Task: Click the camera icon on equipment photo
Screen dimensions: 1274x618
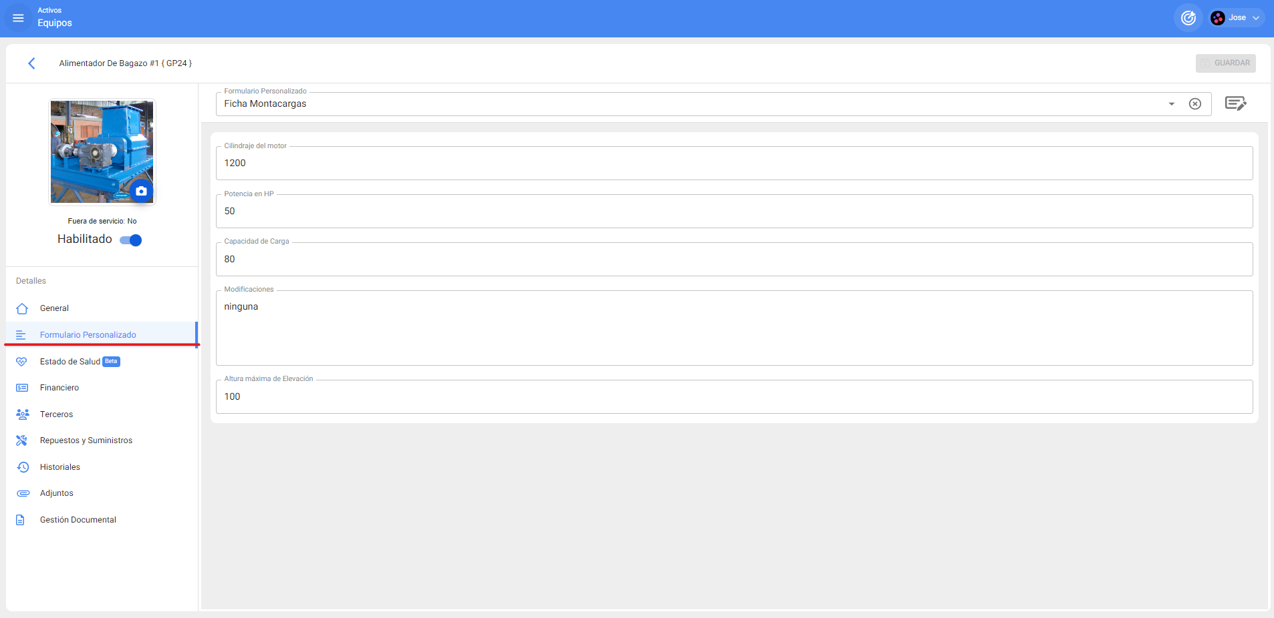Action: (141, 191)
